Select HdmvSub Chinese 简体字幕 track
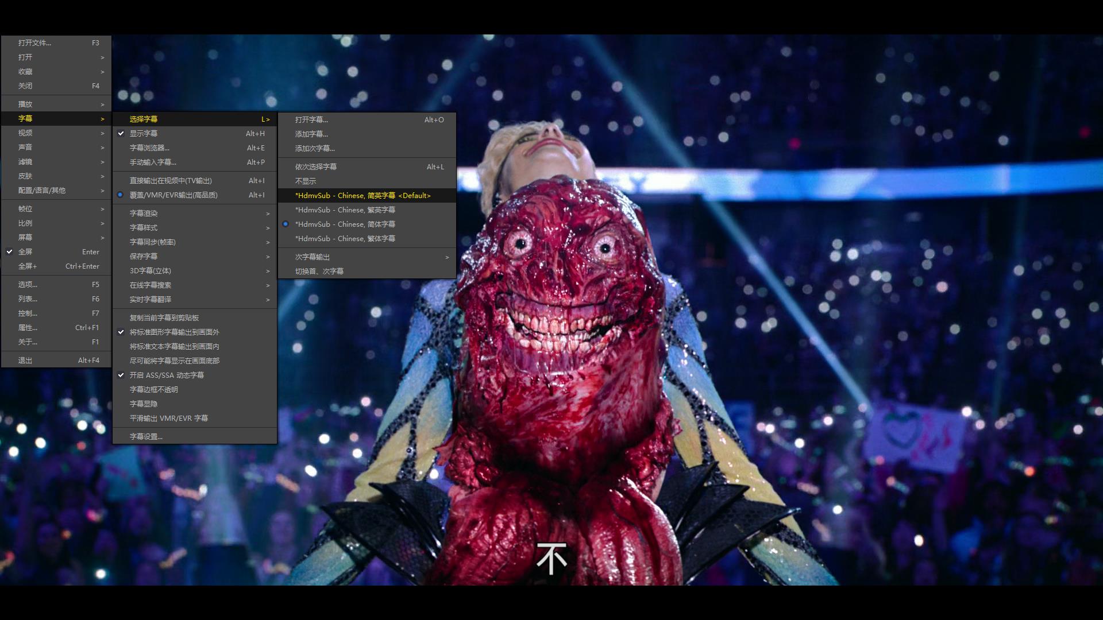 coord(345,224)
